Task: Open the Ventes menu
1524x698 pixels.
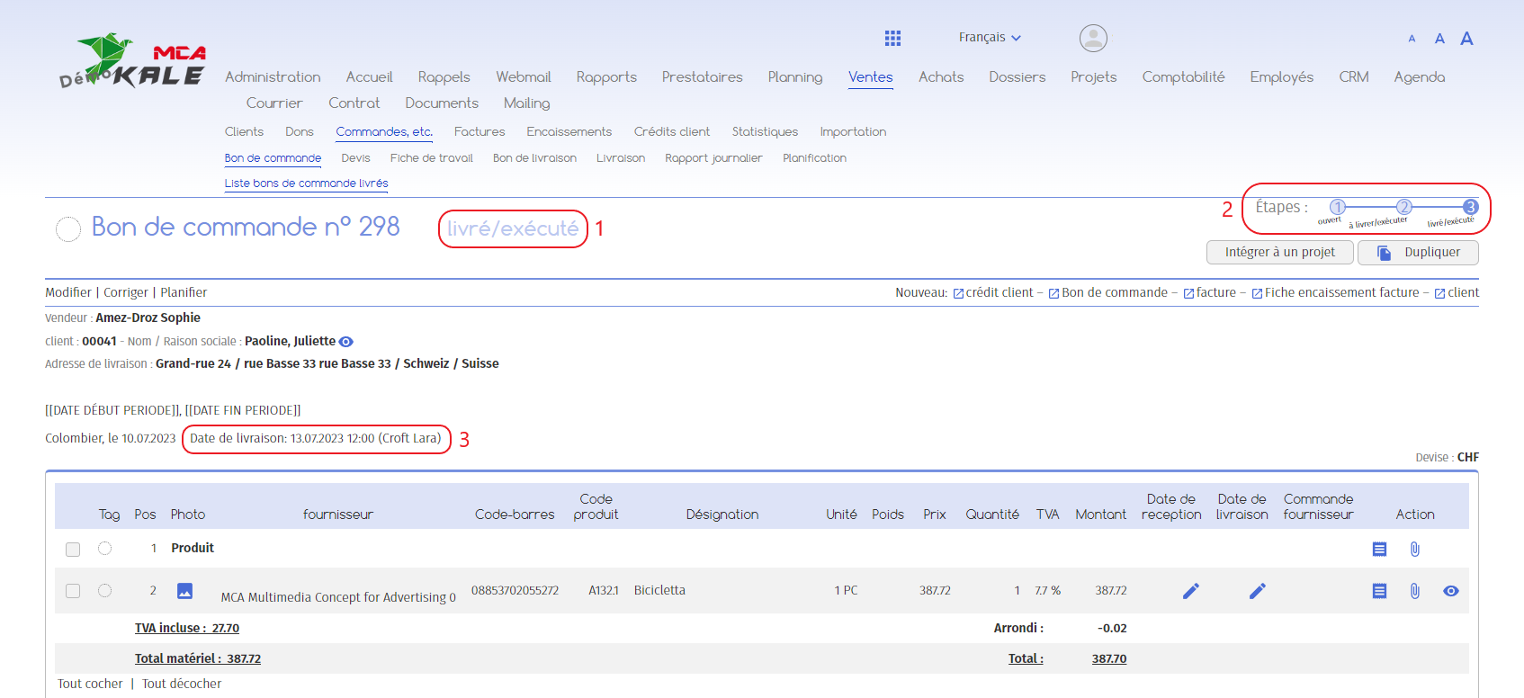Action: tap(870, 77)
